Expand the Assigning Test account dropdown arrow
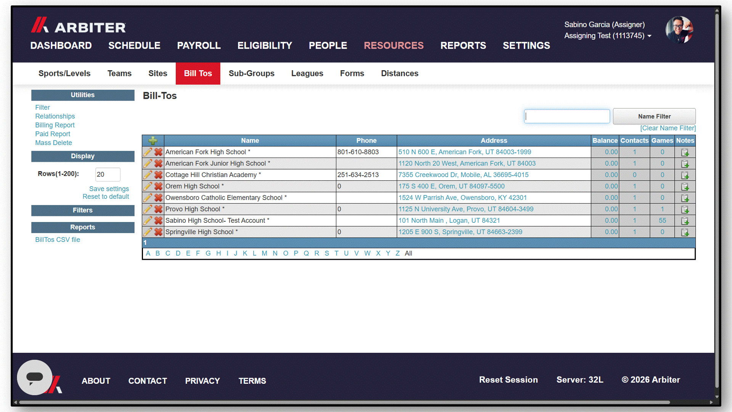 click(650, 36)
